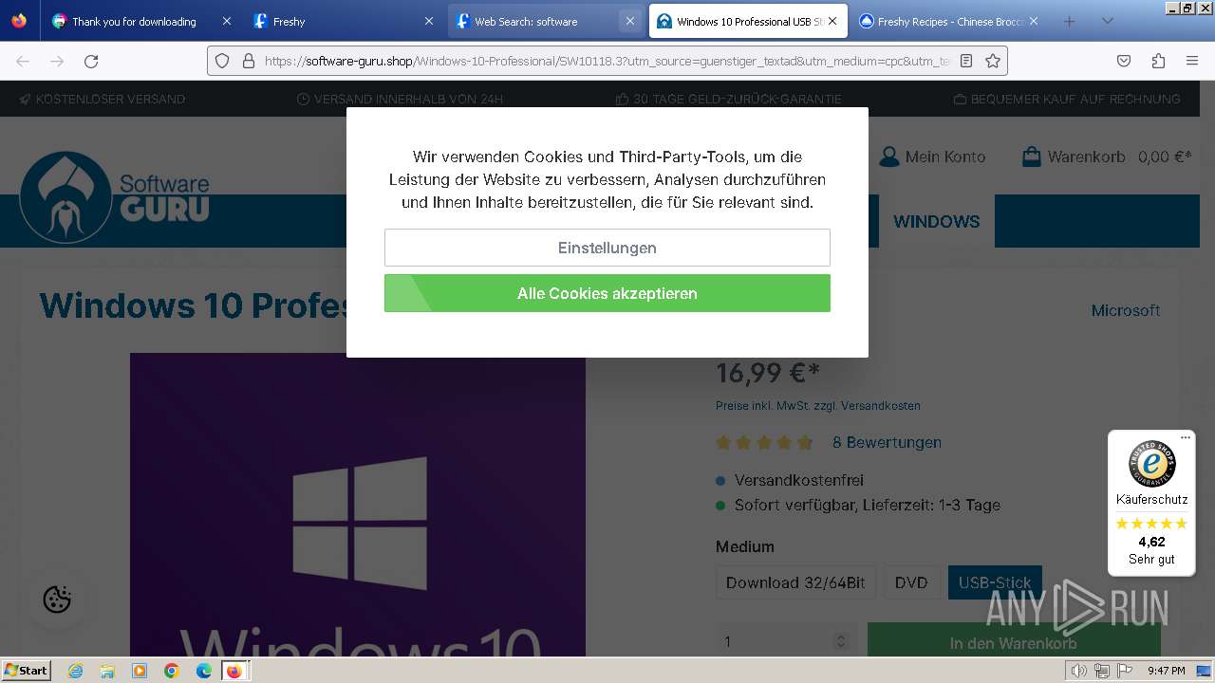Open media player taskbar icon
The width and height of the screenshot is (1215, 683).
(x=140, y=671)
